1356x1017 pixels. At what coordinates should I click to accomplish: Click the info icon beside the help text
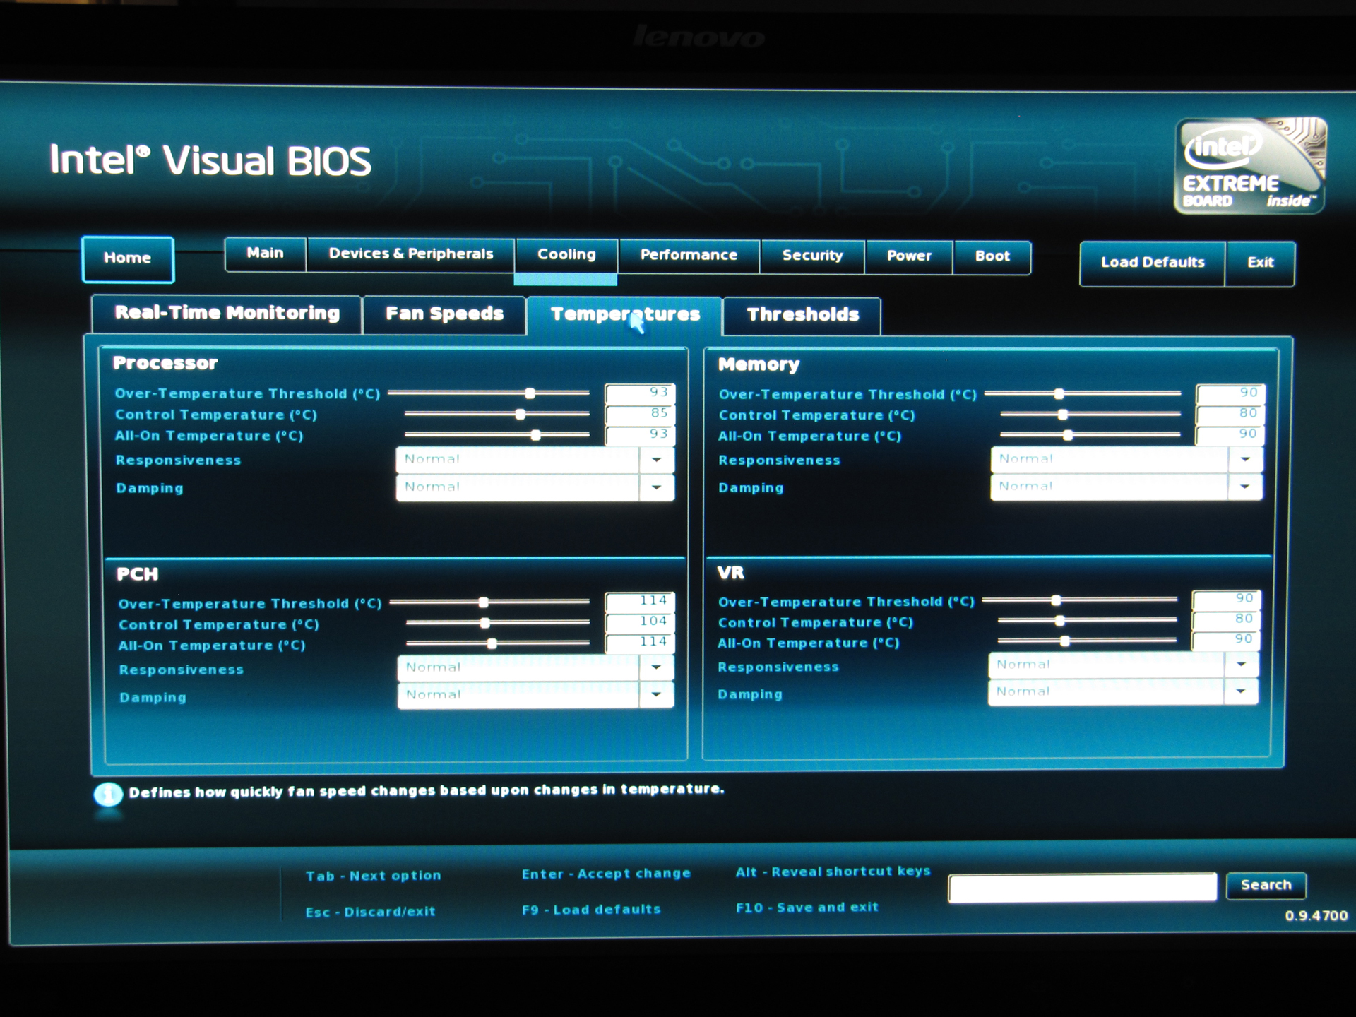click(x=108, y=795)
